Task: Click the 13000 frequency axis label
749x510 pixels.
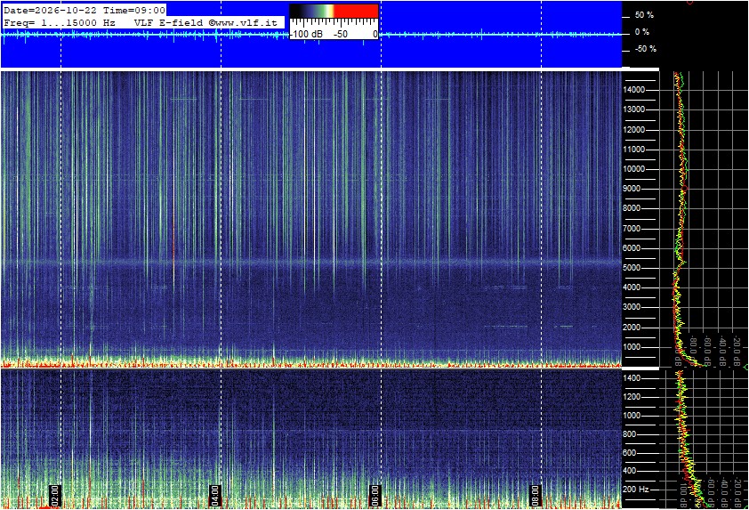Action: click(x=634, y=109)
